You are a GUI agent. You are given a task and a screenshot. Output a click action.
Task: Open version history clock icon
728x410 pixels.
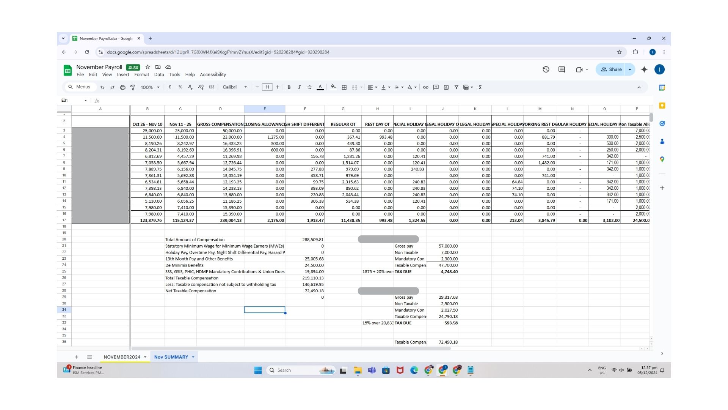click(x=546, y=69)
